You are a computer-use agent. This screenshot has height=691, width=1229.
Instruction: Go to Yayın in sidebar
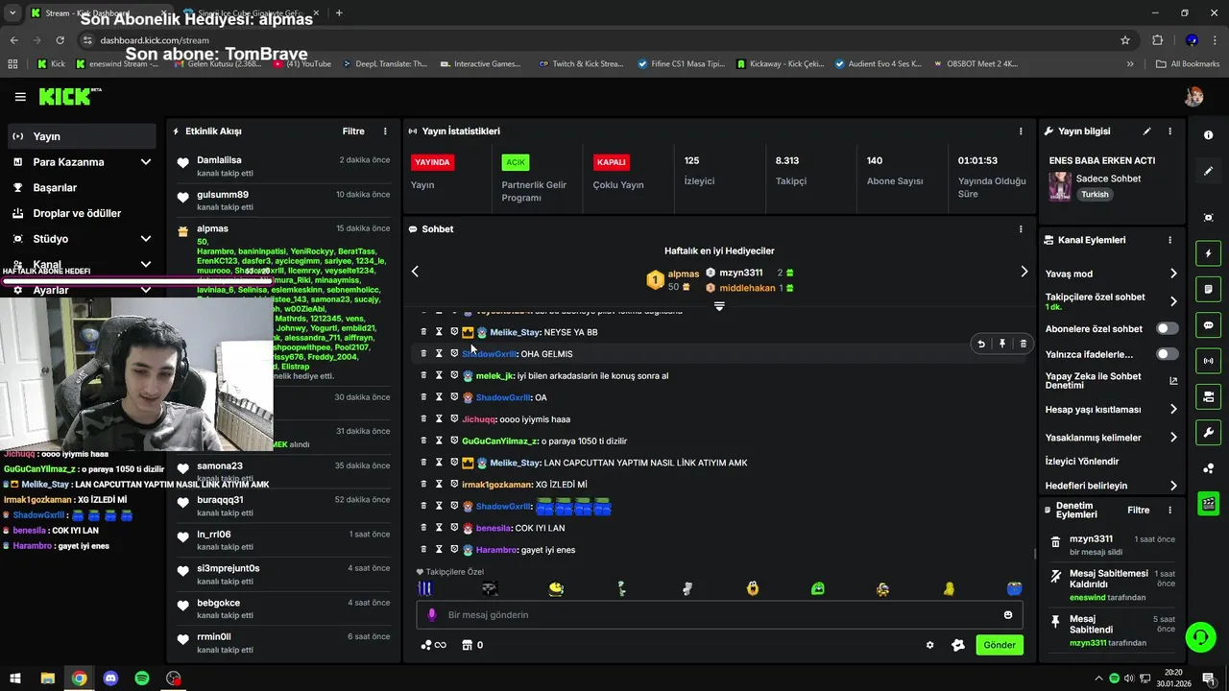(x=82, y=136)
